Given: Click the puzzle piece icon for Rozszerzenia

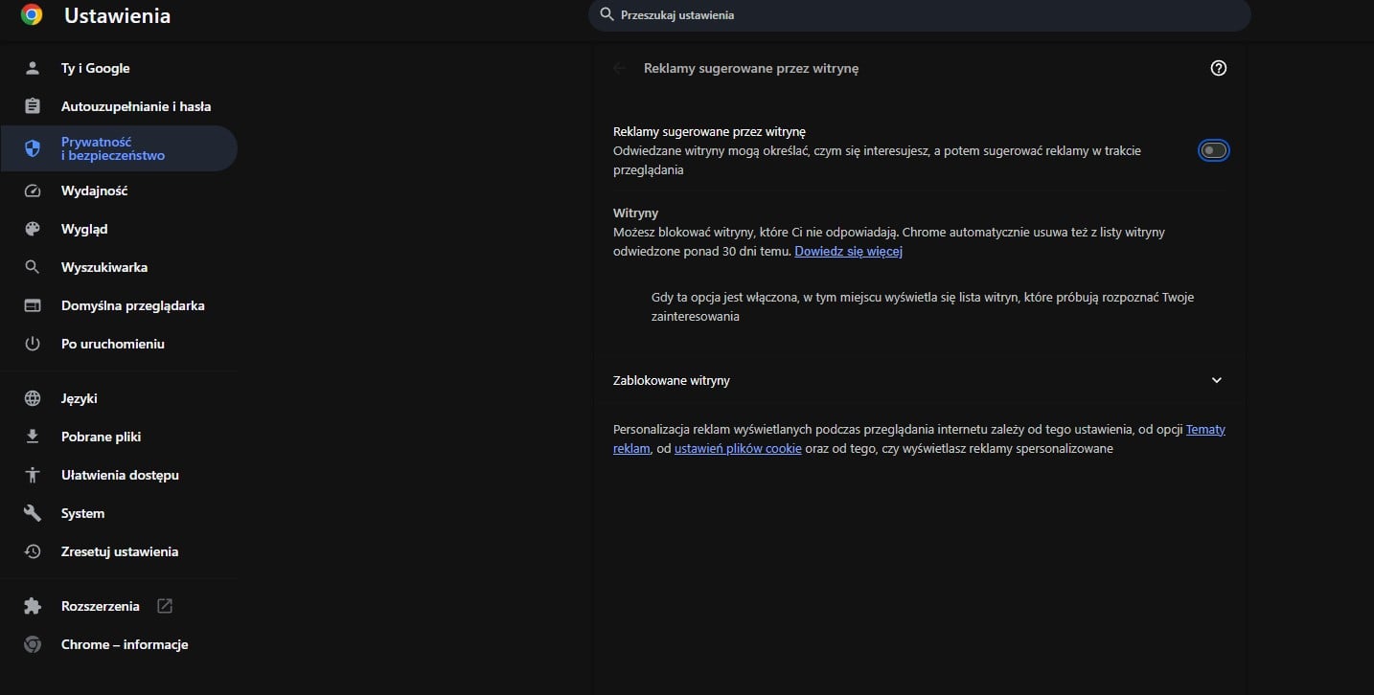Looking at the screenshot, I should coord(33,606).
